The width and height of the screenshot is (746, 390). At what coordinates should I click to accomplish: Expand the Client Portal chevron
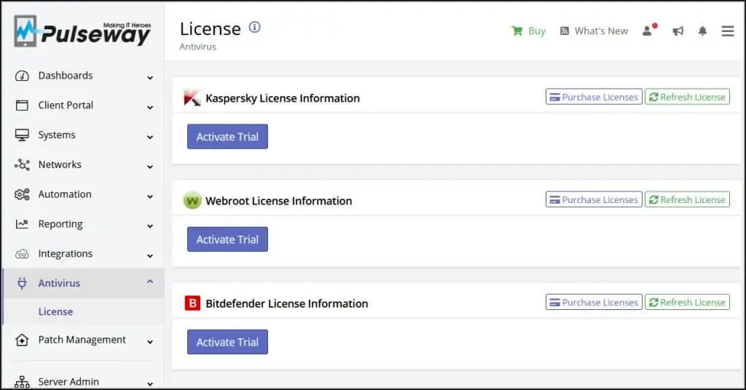coord(150,108)
